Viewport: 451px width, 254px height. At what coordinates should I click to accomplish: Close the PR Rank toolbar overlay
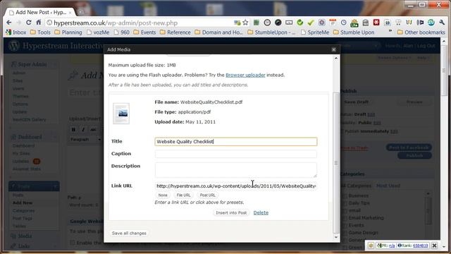(x=435, y=246)
